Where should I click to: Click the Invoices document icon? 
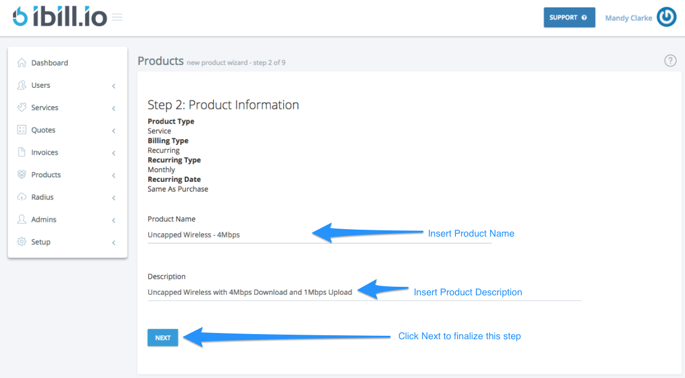click(x=22, y=152)
